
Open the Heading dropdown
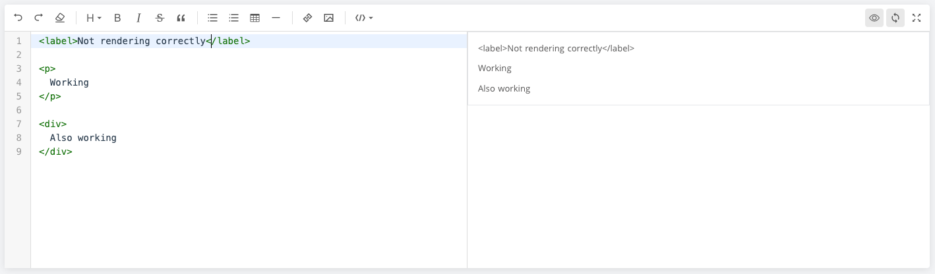tap(94, 18)
